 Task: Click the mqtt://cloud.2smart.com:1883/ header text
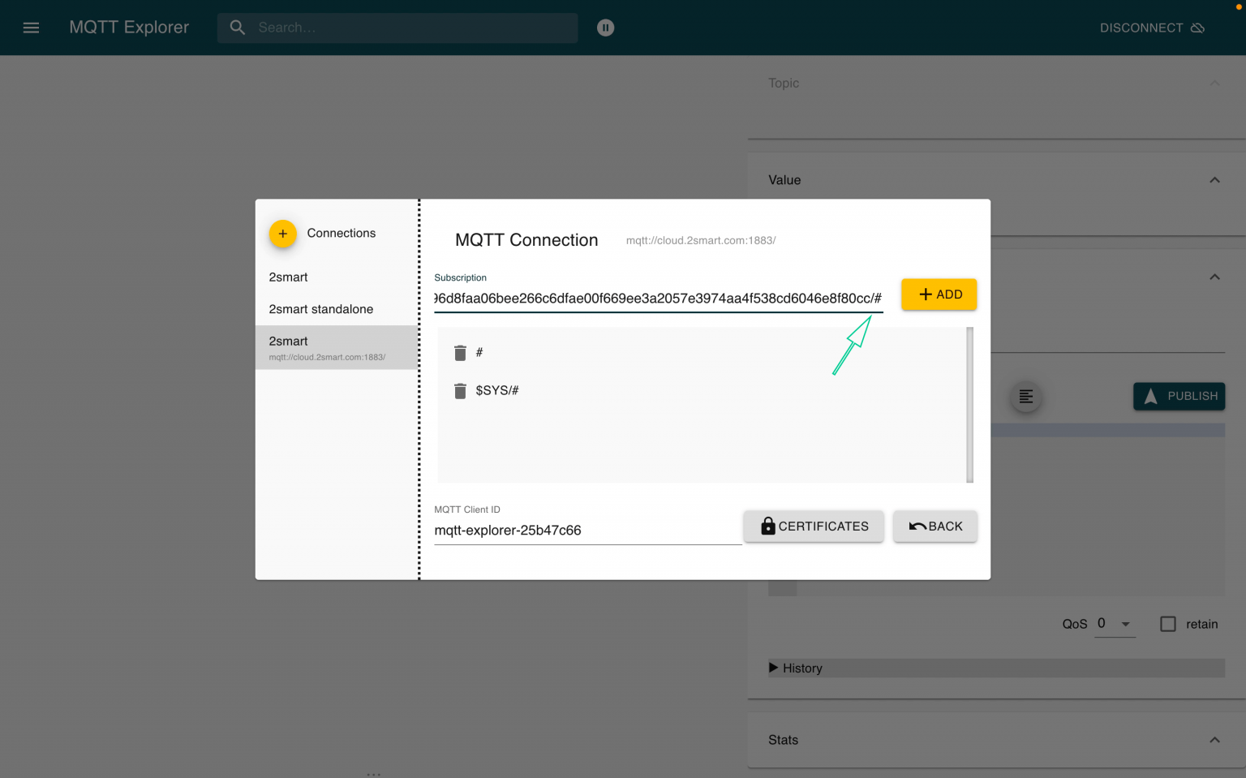pos(701,241)
